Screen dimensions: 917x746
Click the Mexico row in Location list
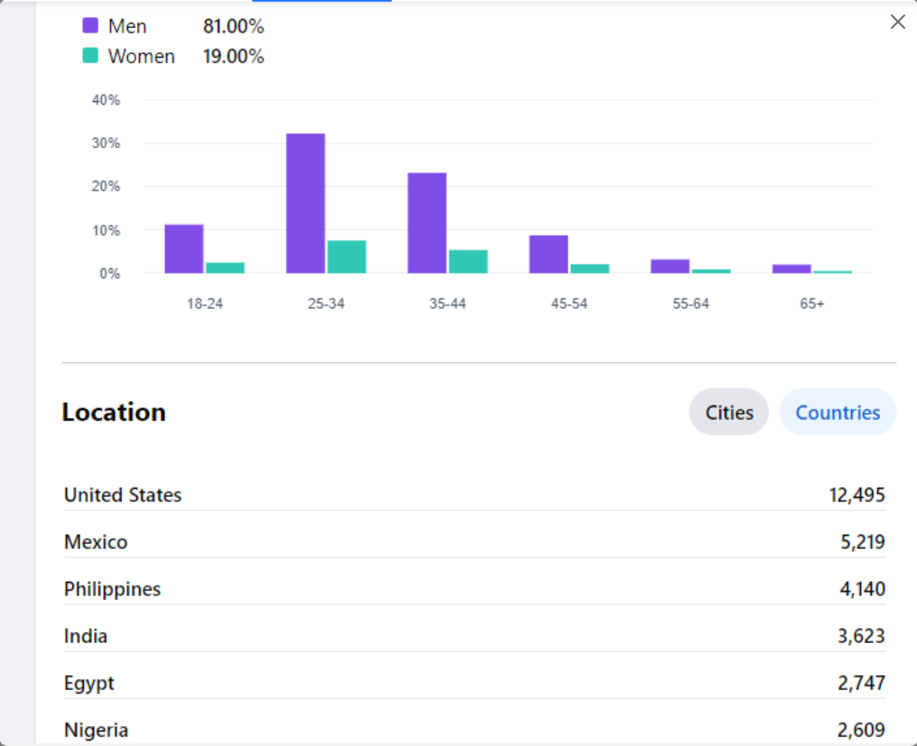pyautogui.click(x=474, y=542)
